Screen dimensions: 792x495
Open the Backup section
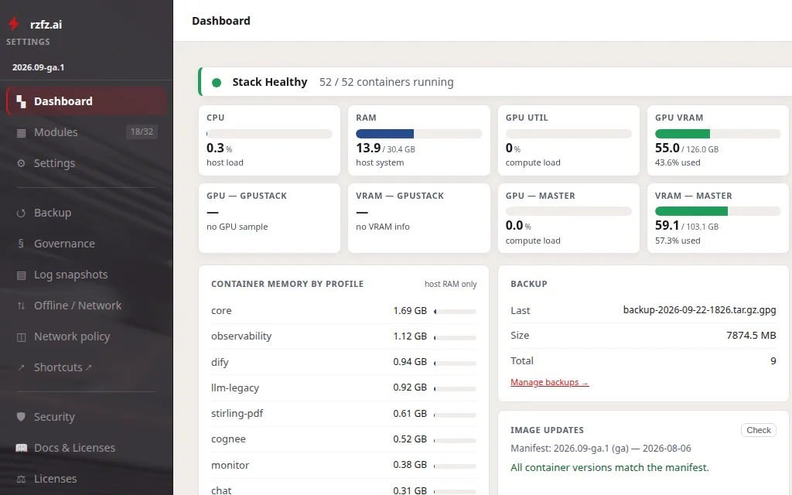click(87, 213)
